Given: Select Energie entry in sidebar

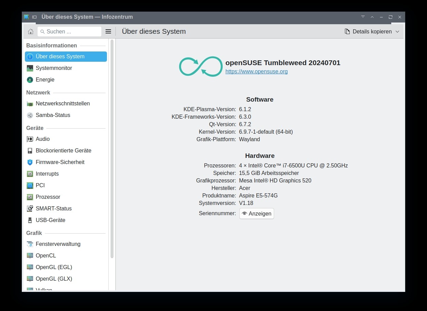Looking at the screenshot, I should coord(66,80).
